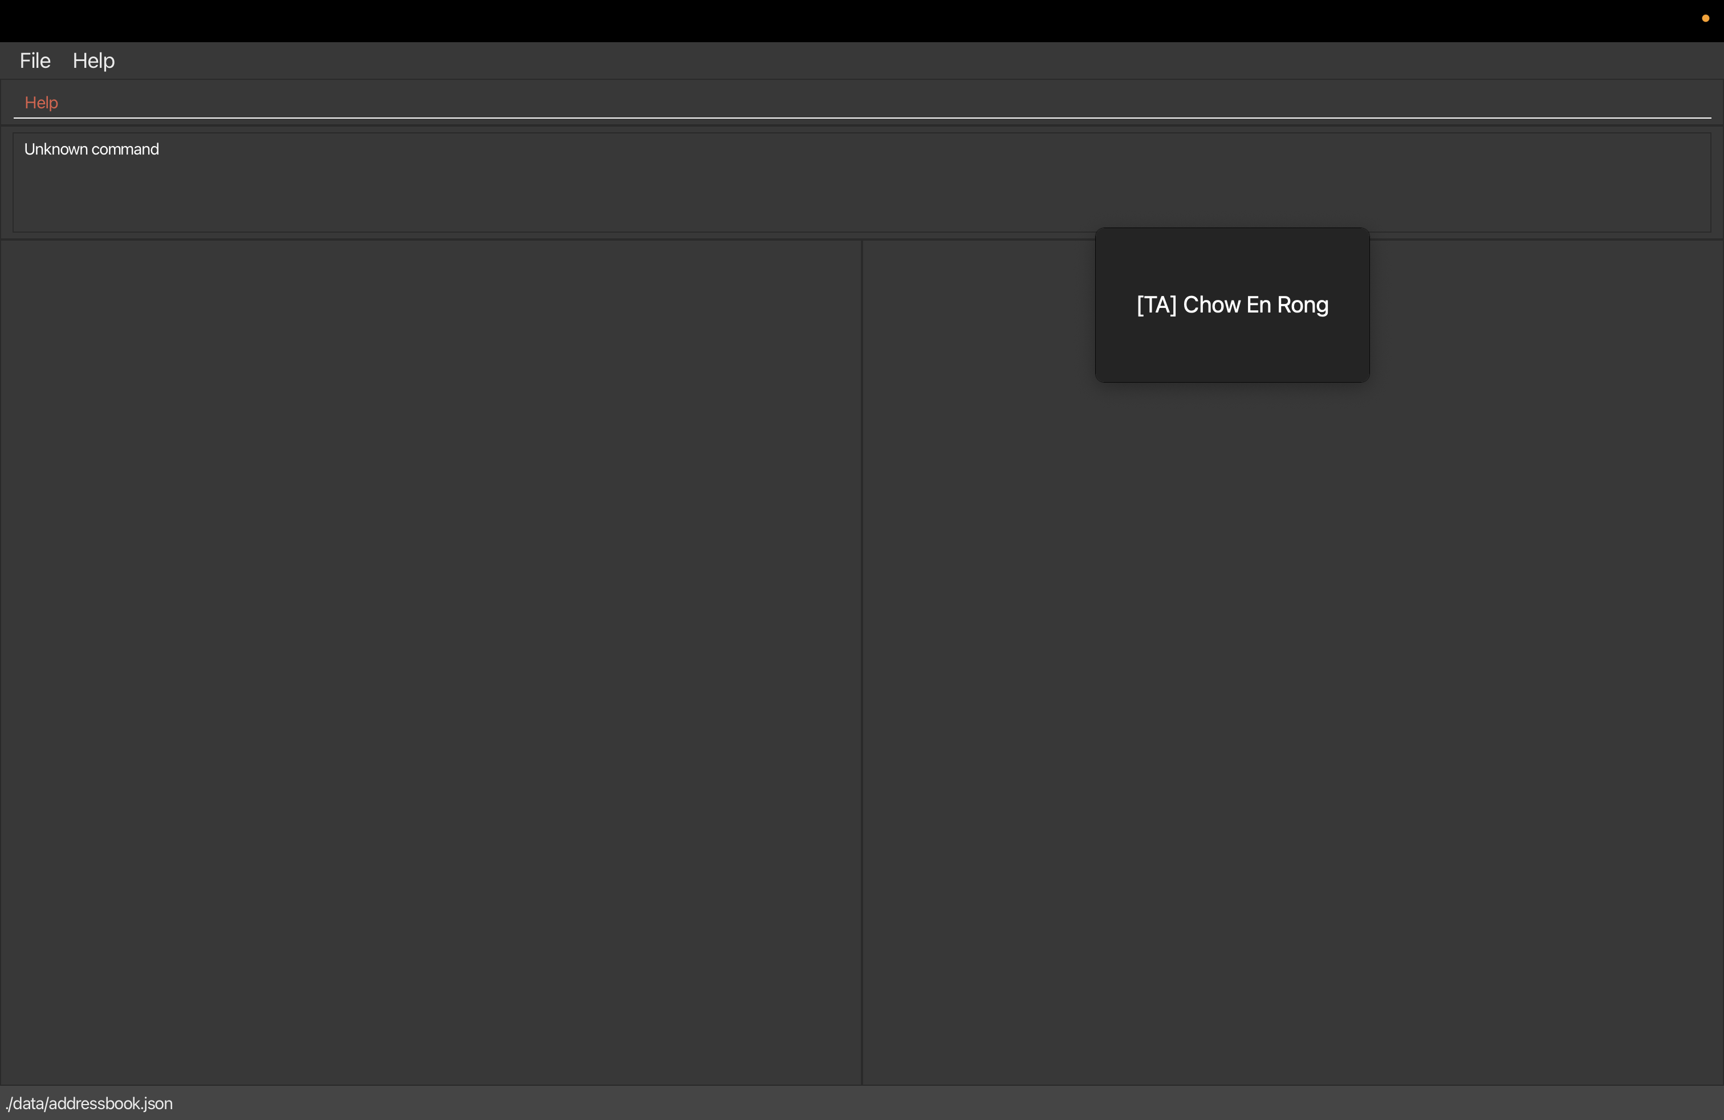Screen dimensions: 1724x1120
Task: Click the vertical divider between panels
Action: click(x=861, y=652)
